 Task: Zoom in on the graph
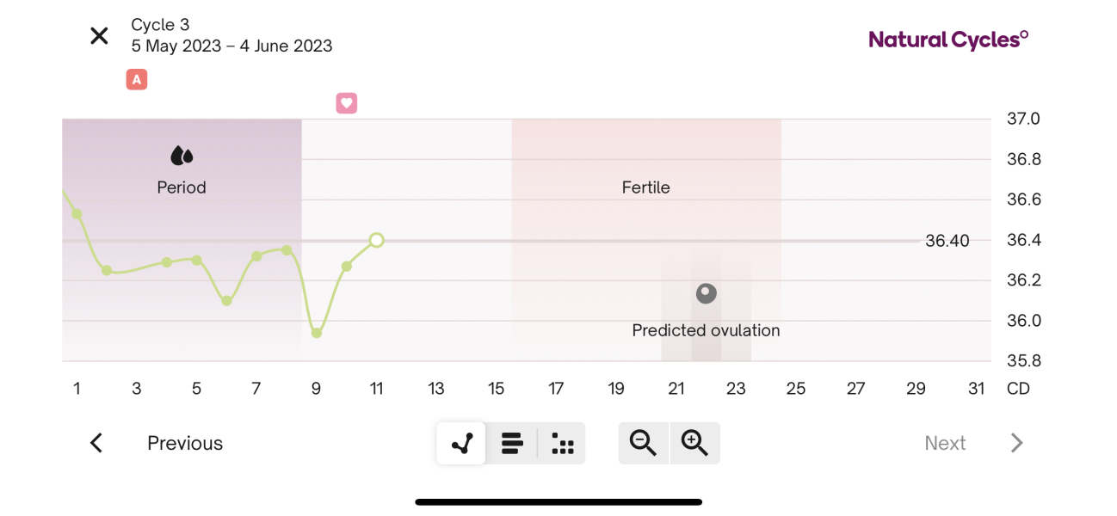[x=694, y=443]
